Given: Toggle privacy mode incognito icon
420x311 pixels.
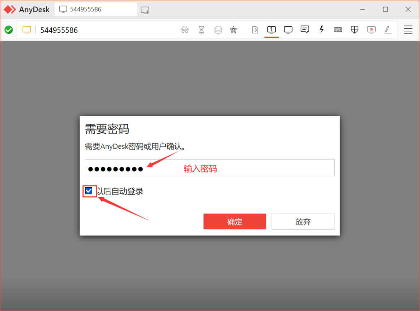Looking at the screenshot, I should (185, 30).
